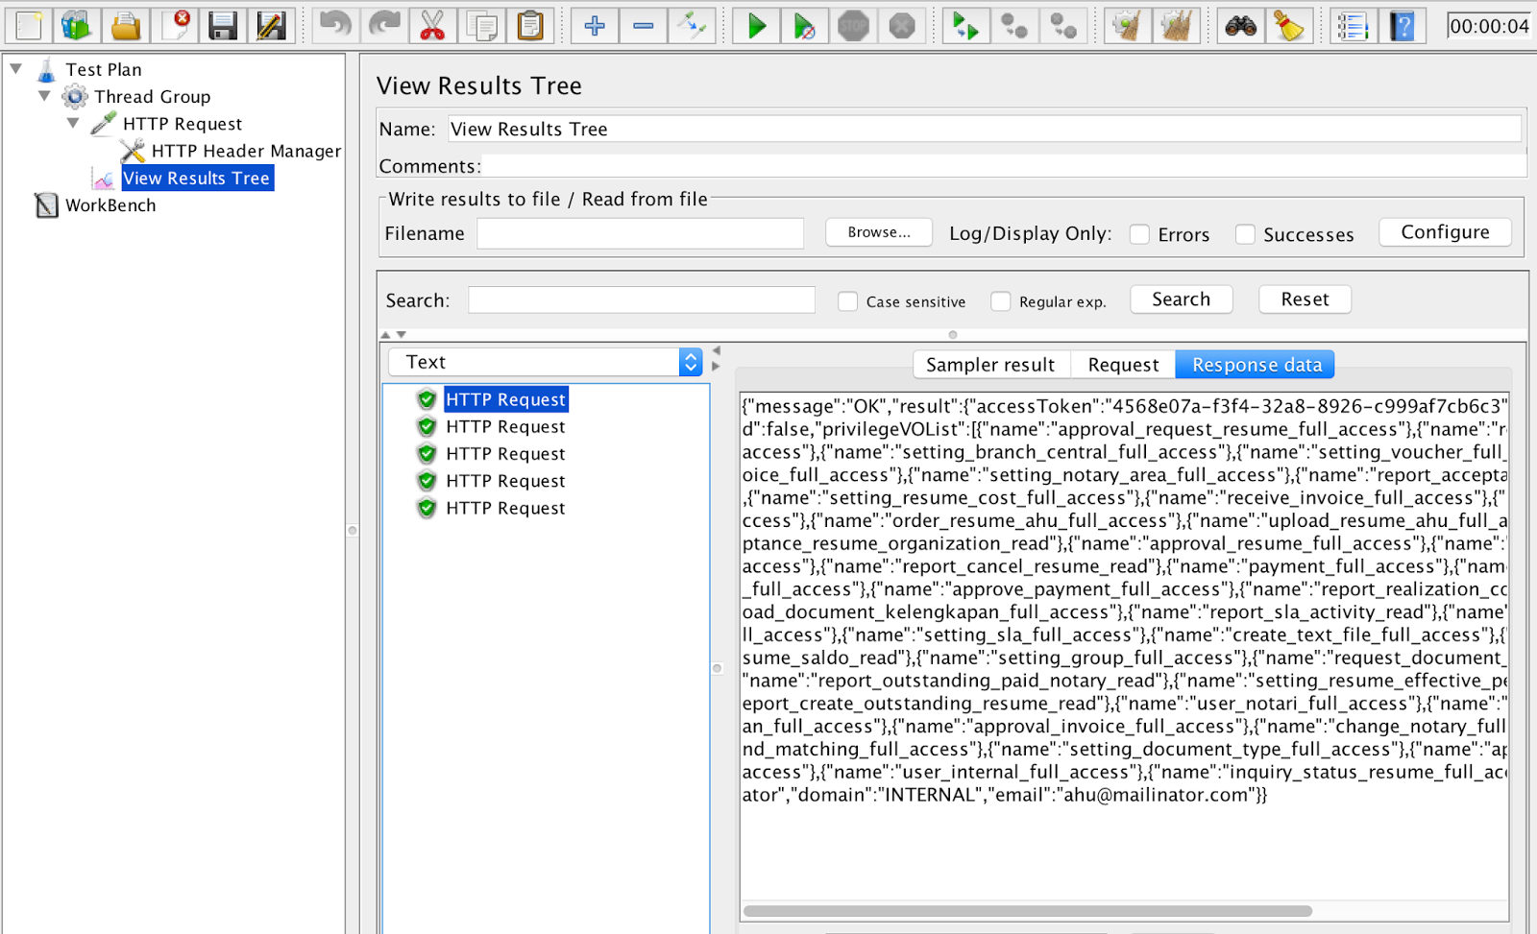Click the Clear results broom icon
1537x934 pixels.
pyautogui.click(x=1128, y=26)
